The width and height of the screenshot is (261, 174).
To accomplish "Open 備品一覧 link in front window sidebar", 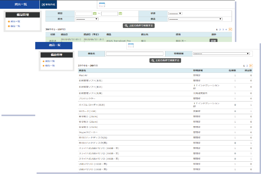I will pyautogui.click(x=50, y=65).
